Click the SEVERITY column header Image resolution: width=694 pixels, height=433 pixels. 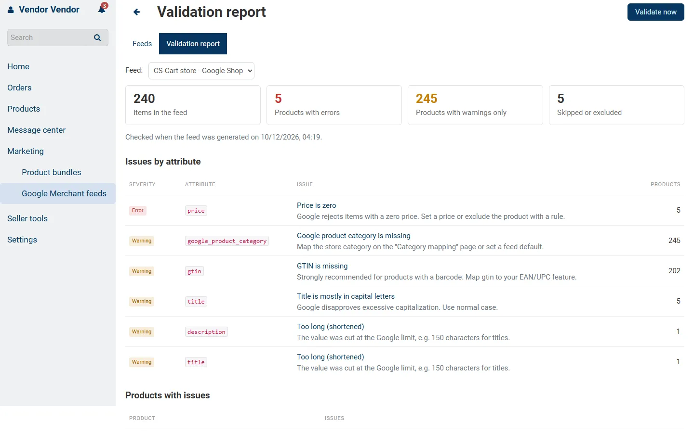coord(142,184)
